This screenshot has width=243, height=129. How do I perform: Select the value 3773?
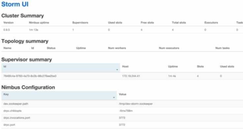[122, 118]
